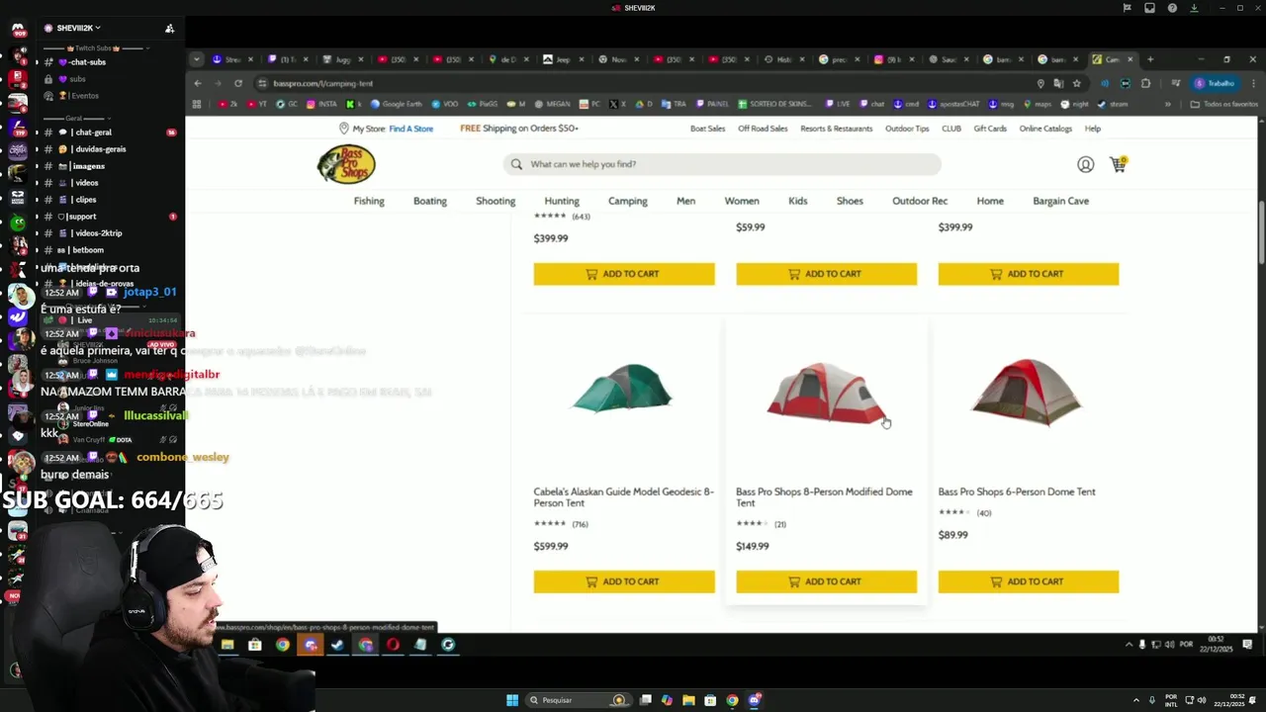1266x712 pixels.
Task: Add 8-Person Modified Dome Tent to cart
Action: pyautogui.click(x=826, y=581)
